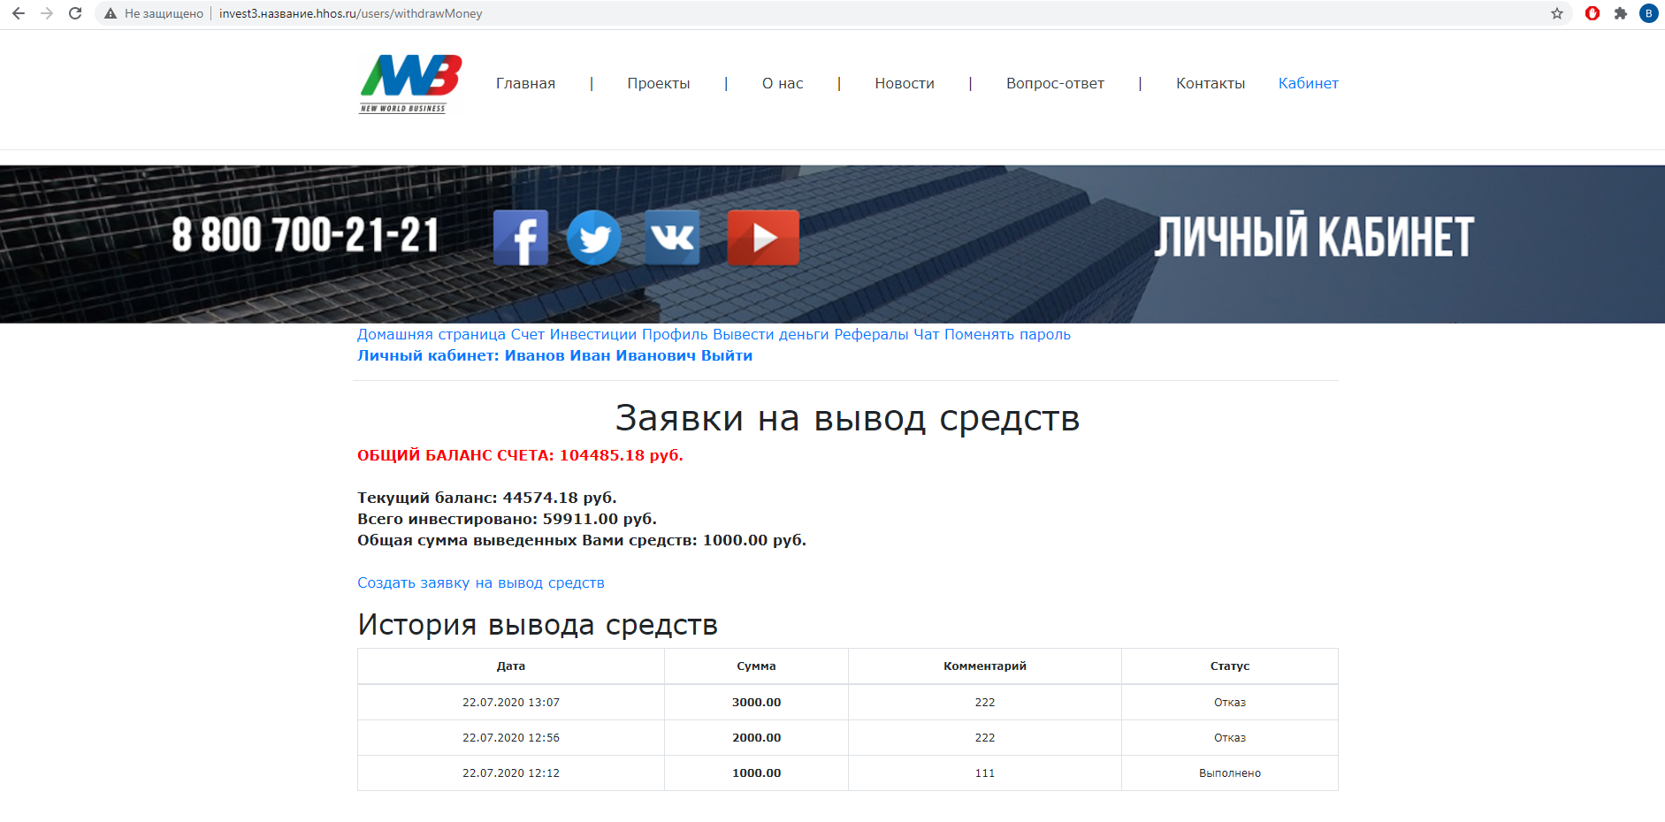Bookmark this page with the star icon
The width and height of the screenshot is (1665, 822).
pyautogui.click(x=1557, y=13)
